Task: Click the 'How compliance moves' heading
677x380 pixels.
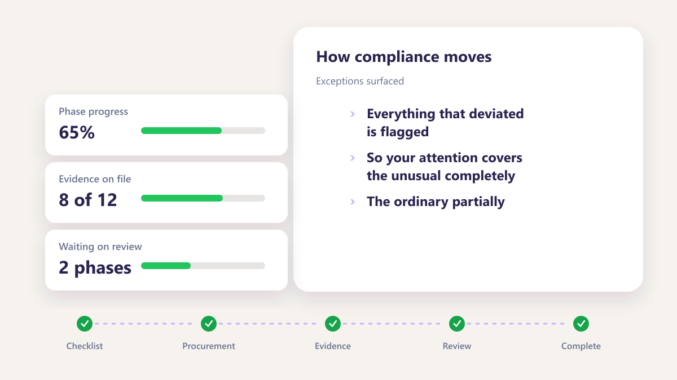Action: point(404,57)
